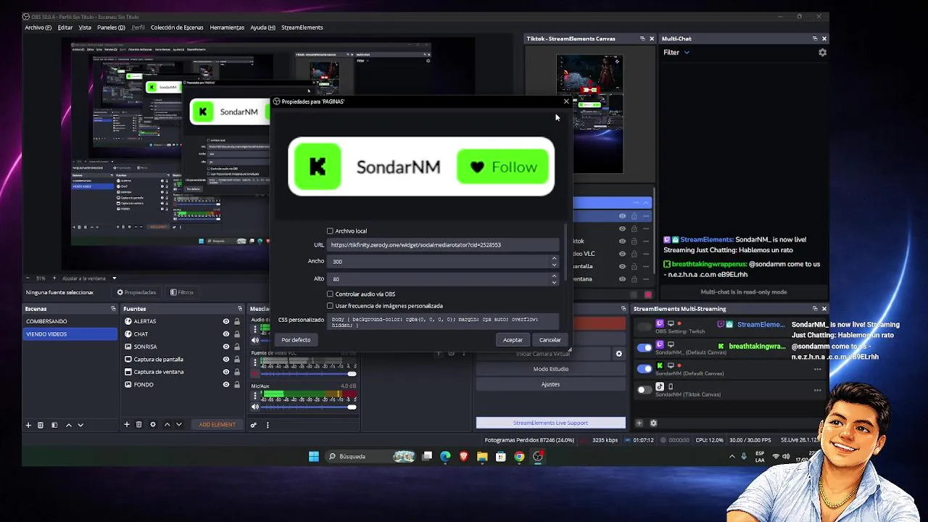Toggle SondarNM_ Default Canvas Twitch streaming switch

[x=644, y=348]
